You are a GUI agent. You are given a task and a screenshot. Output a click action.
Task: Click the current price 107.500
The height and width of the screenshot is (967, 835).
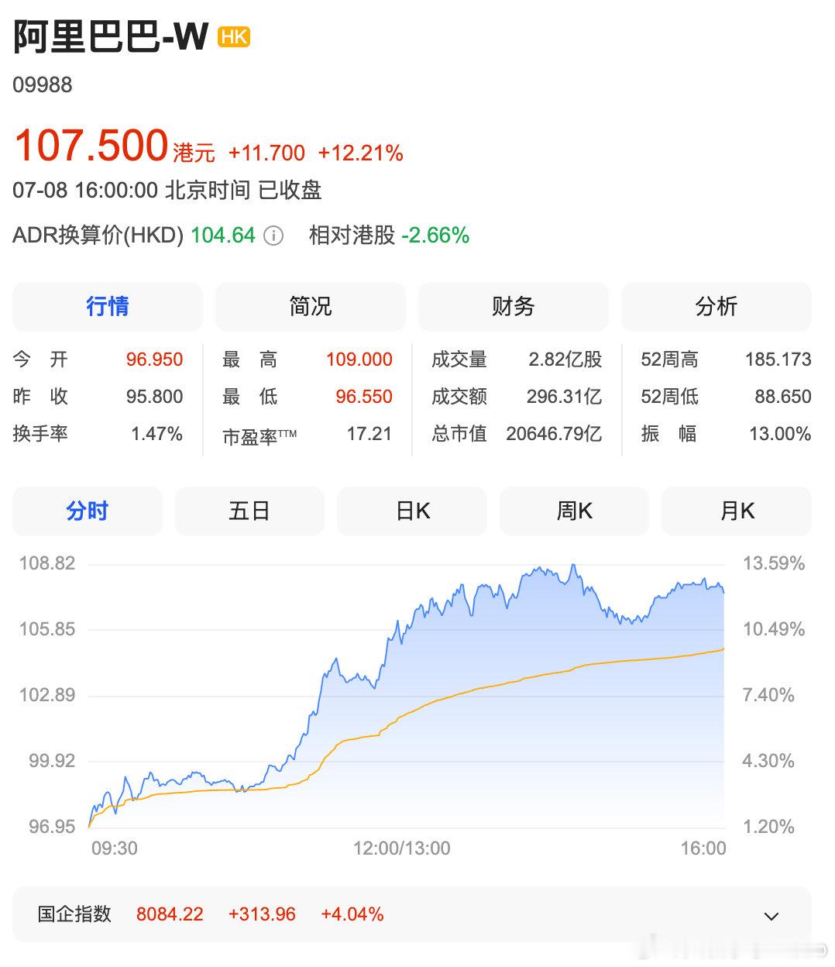[91, 146]
